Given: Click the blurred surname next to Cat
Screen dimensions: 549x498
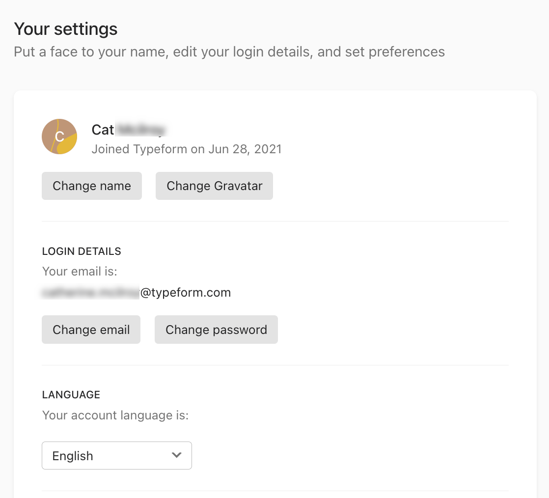Looking at the screenshot, I should [141, 130].
